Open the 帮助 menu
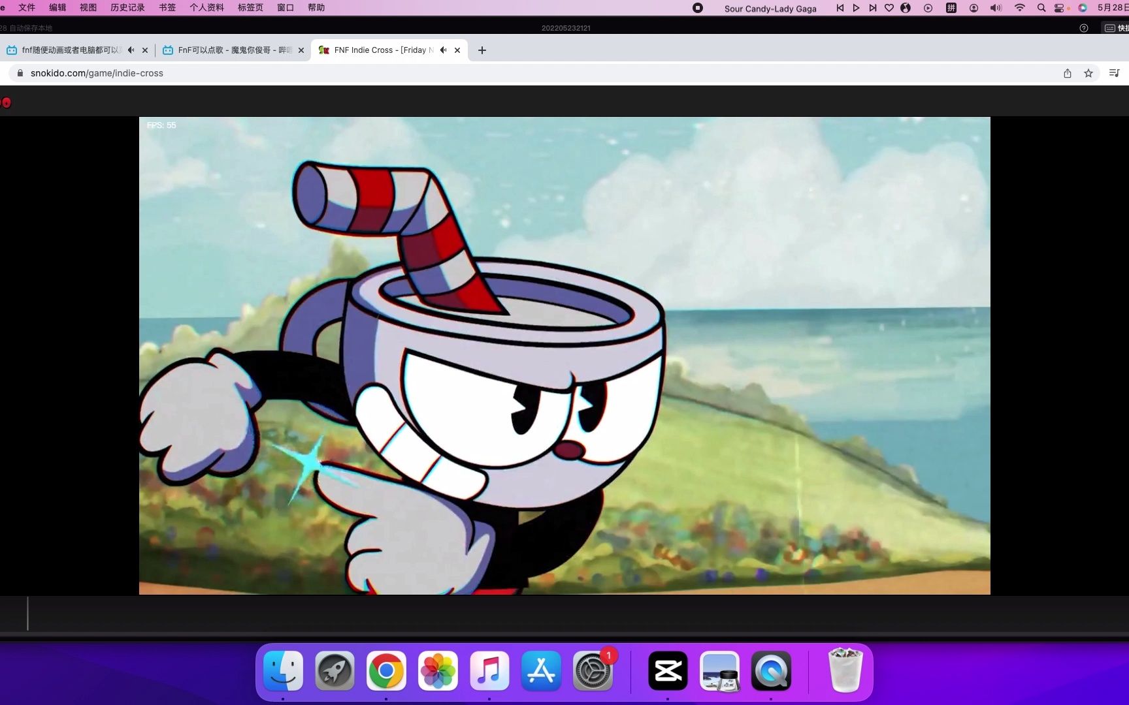This screenshot has width=1129, height=705. [316, 8]
